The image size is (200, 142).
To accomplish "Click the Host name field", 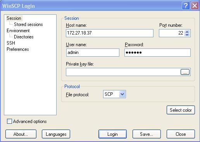I will 110,33.
